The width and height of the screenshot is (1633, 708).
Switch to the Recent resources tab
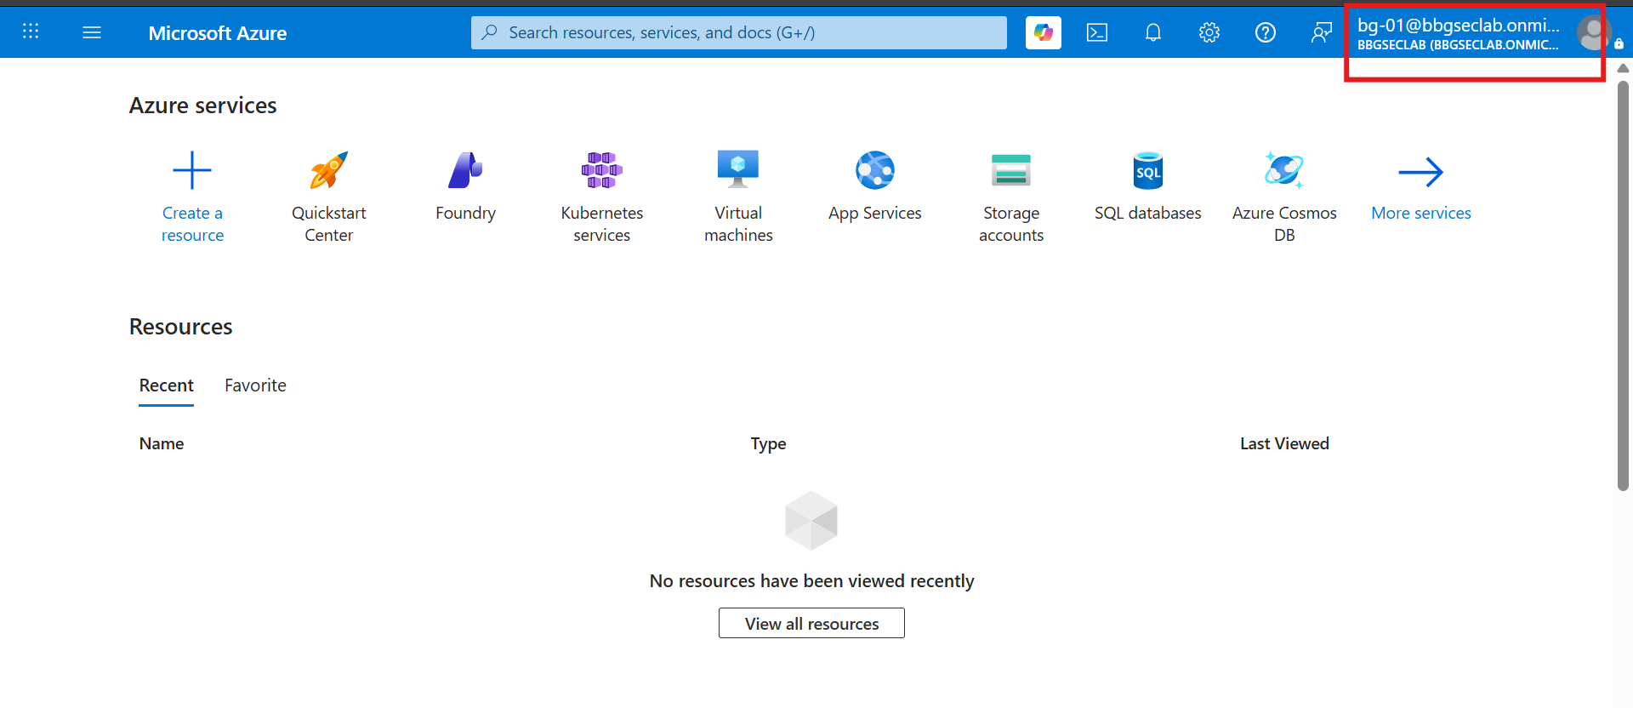click(x=167, y=385)
